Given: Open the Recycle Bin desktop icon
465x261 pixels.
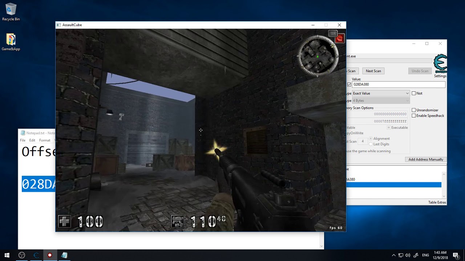Looking at the screenshot, I should click(x=11, y=12).
